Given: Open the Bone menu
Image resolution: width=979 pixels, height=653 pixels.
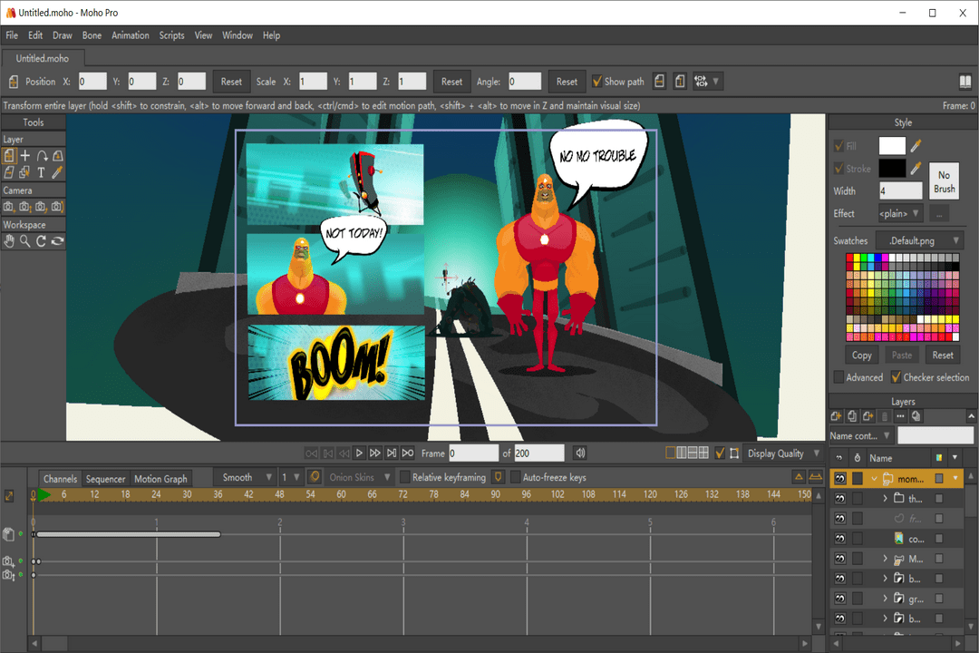Looking at the screenshot, I should point(92,35).
